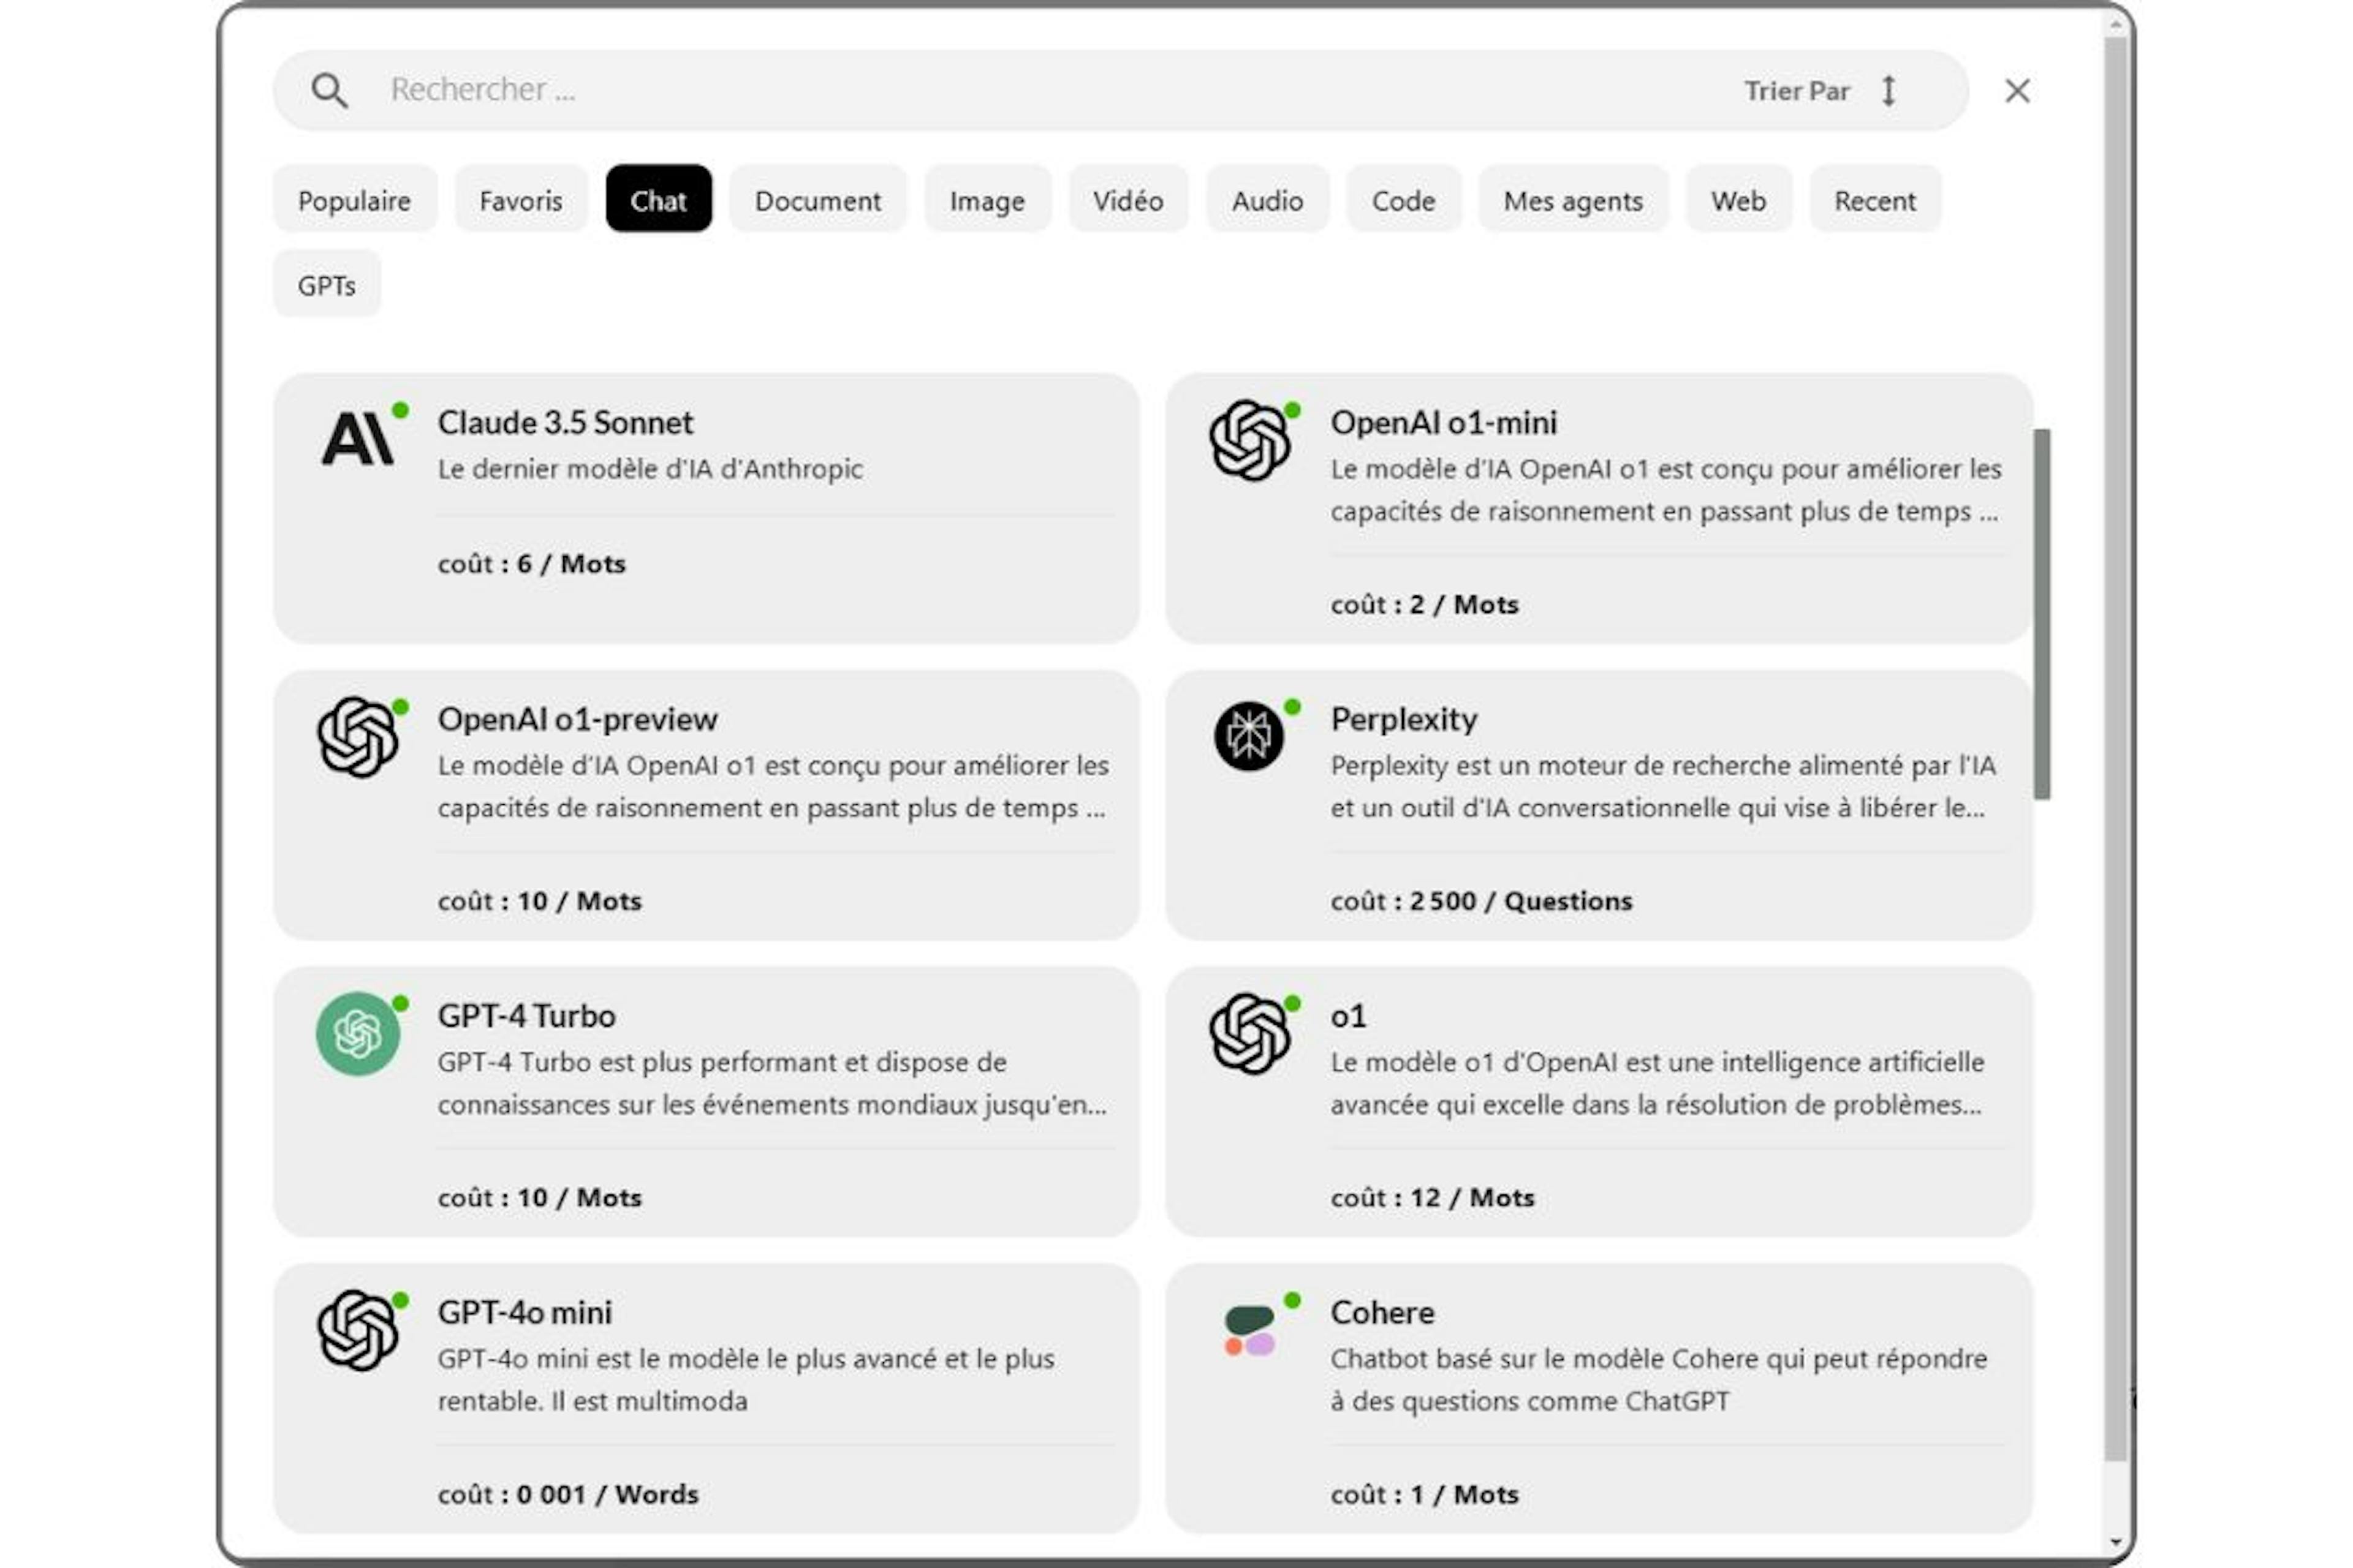Switch to the Recent tab

(x=1875, y=199)
